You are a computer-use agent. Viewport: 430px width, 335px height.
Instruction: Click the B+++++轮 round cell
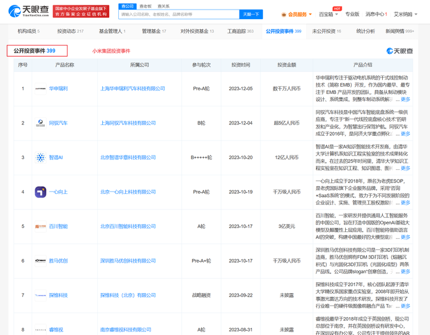[x=201, y=157]
